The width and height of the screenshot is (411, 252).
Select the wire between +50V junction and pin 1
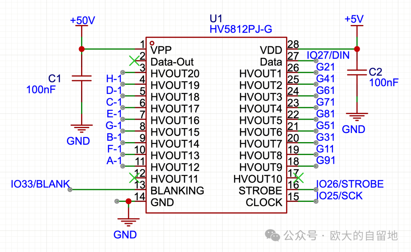[109, 49]
